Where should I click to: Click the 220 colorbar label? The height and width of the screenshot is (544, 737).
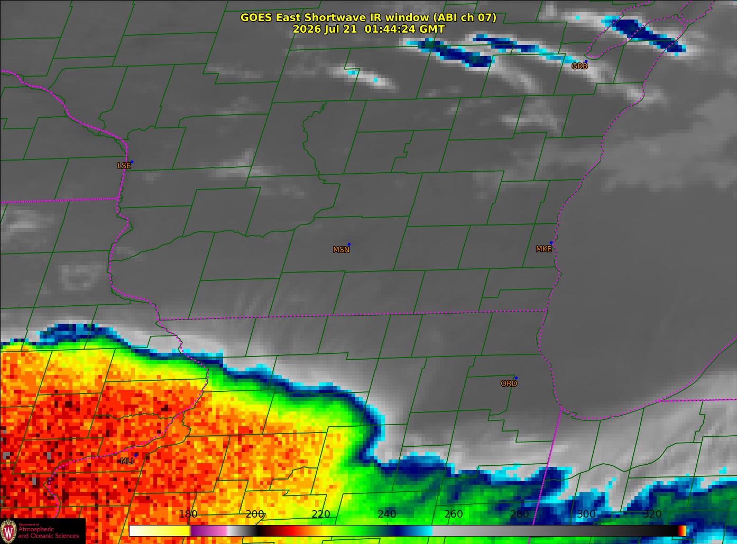[321, 514]
